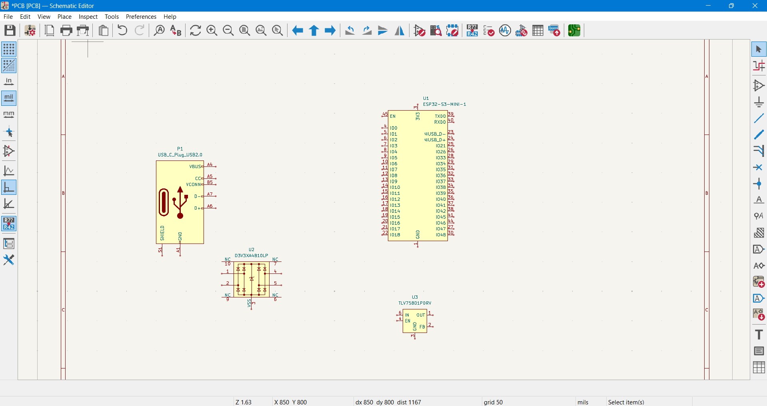The width and height of the screenshot is (767, 406).
Task: Toggle grid display on the left toolbar
Action: (x=9, y=49)
